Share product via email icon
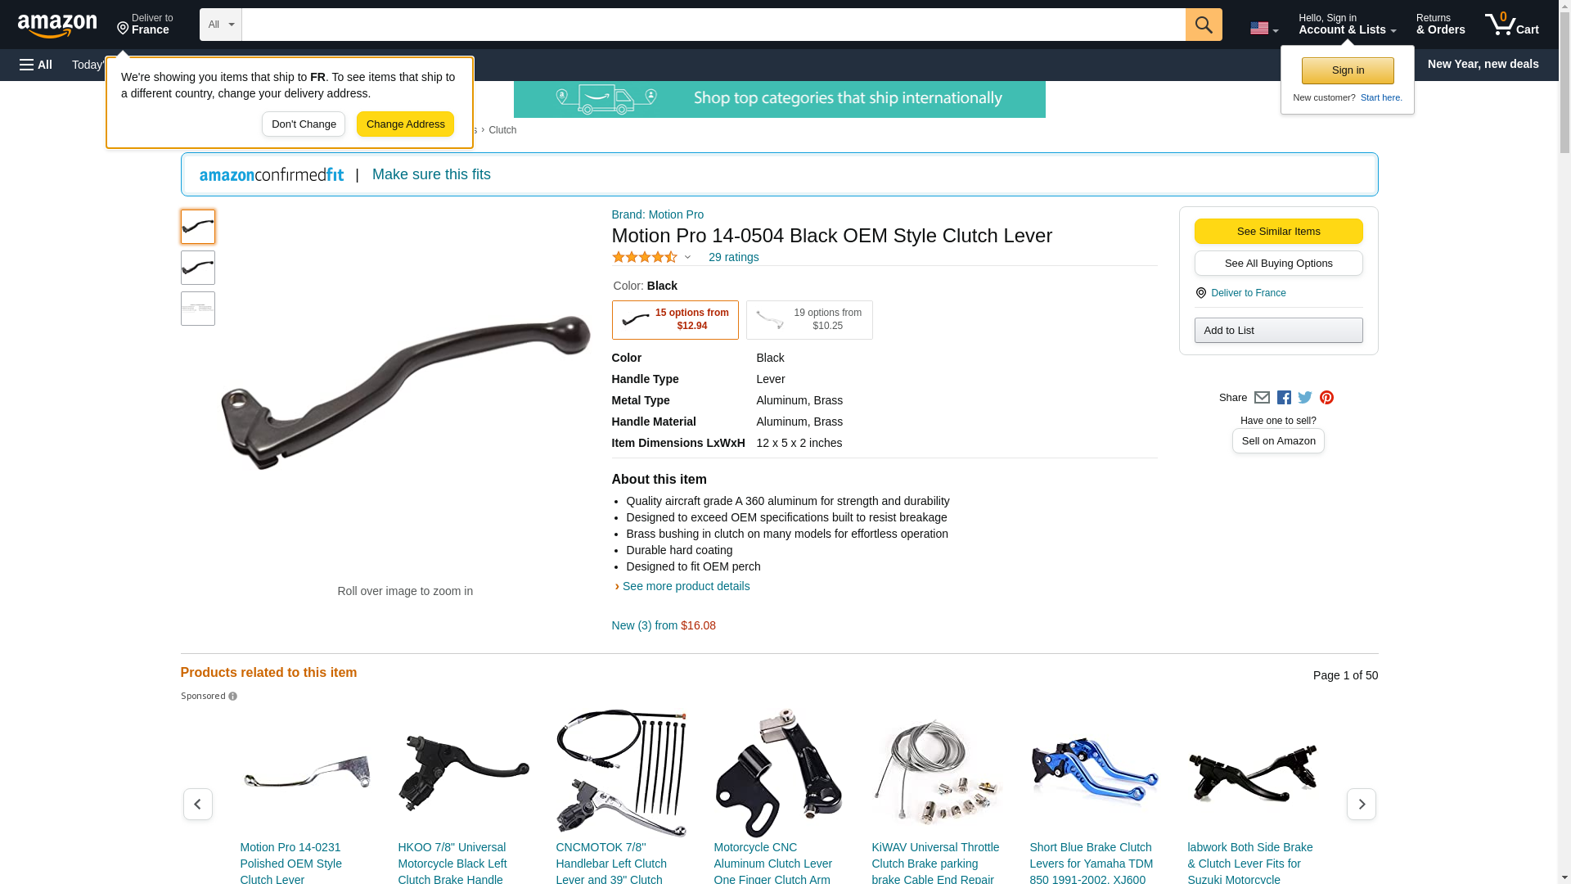Viewport: 1571px width, 884px height. (x=1262, y=398)
